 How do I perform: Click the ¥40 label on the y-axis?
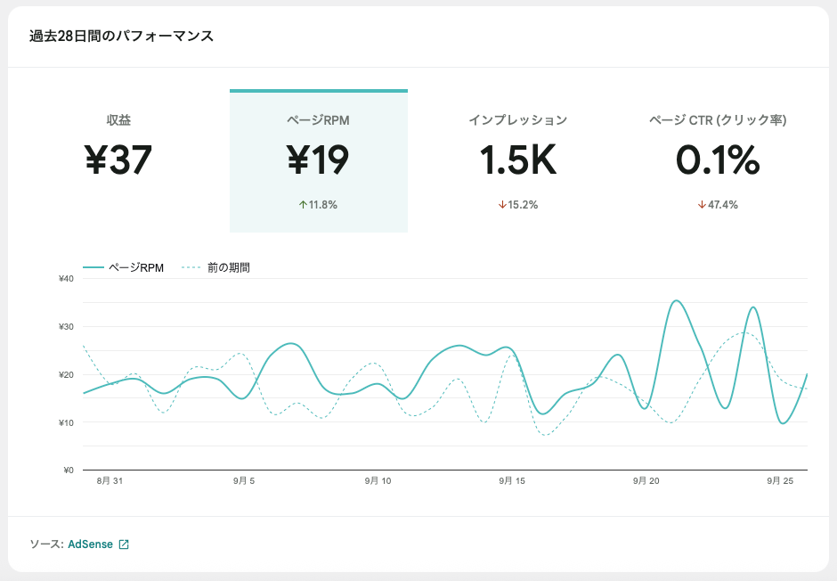click(65, 279)
